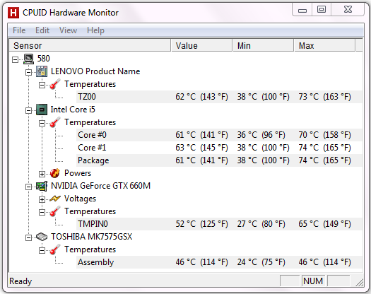This screenshot has height=294, width=371.
Task: Open the Help menu
Action: click(x=95, y=30)
